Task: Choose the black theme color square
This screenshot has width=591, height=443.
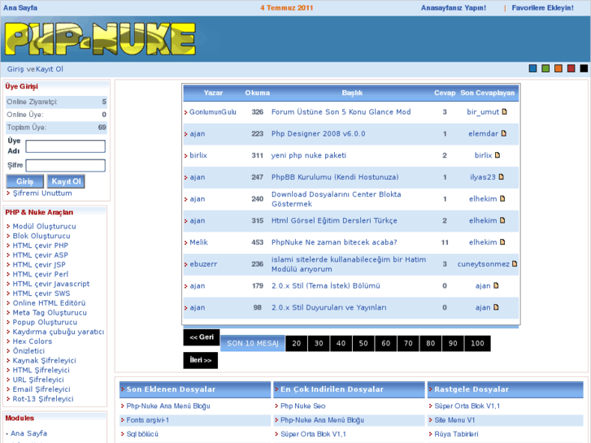Action: tap(584, 69)
